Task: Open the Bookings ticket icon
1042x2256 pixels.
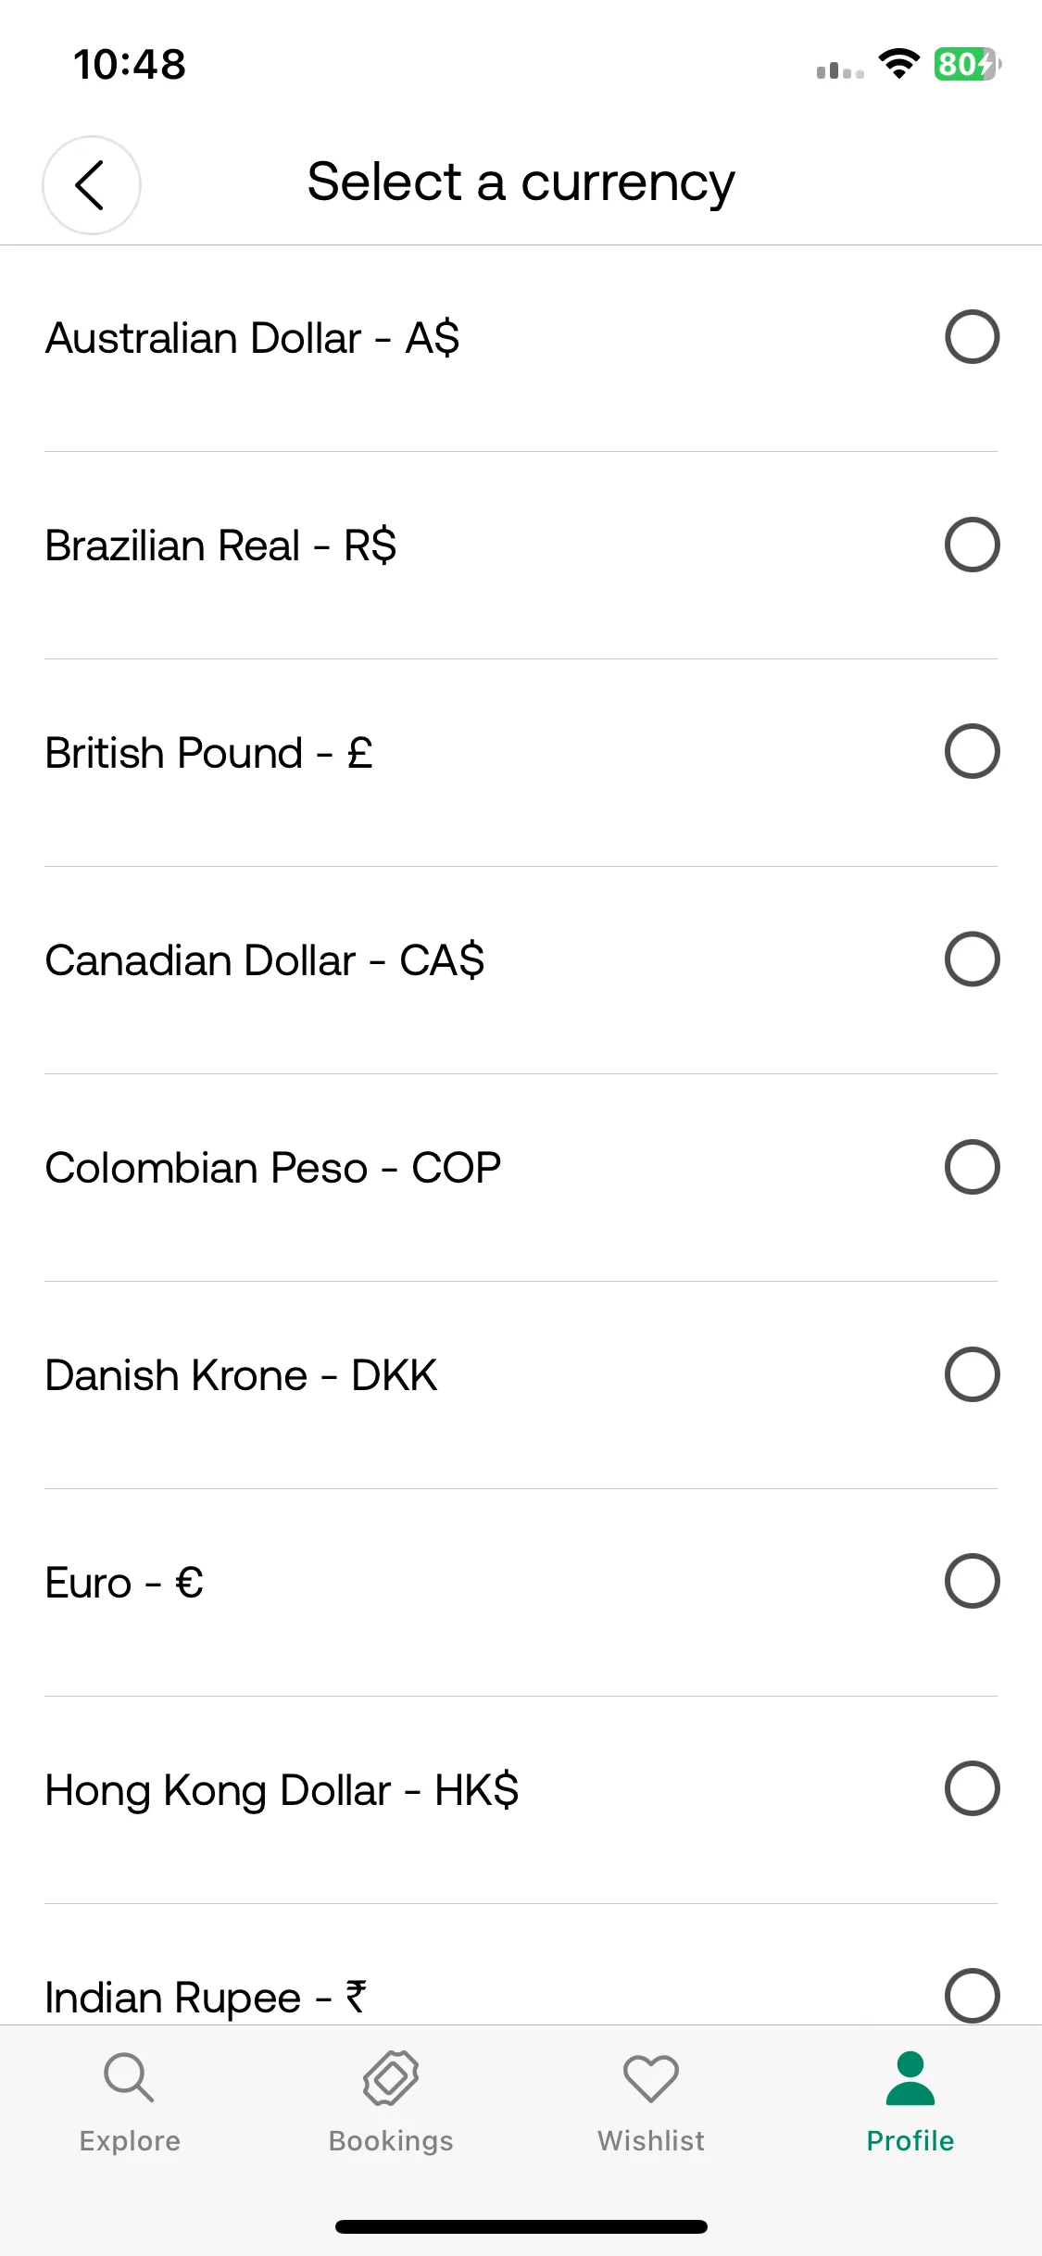Action: click(390, 2077)
